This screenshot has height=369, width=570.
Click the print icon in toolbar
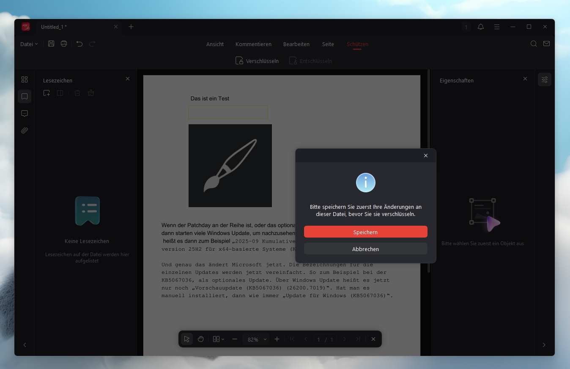[64, 44]
